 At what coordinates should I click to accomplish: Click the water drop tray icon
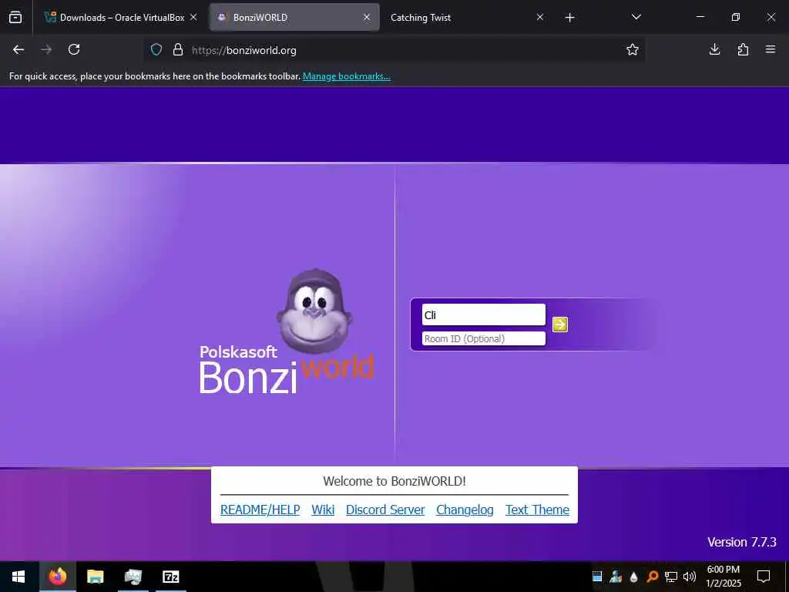[x=634, y=577]
